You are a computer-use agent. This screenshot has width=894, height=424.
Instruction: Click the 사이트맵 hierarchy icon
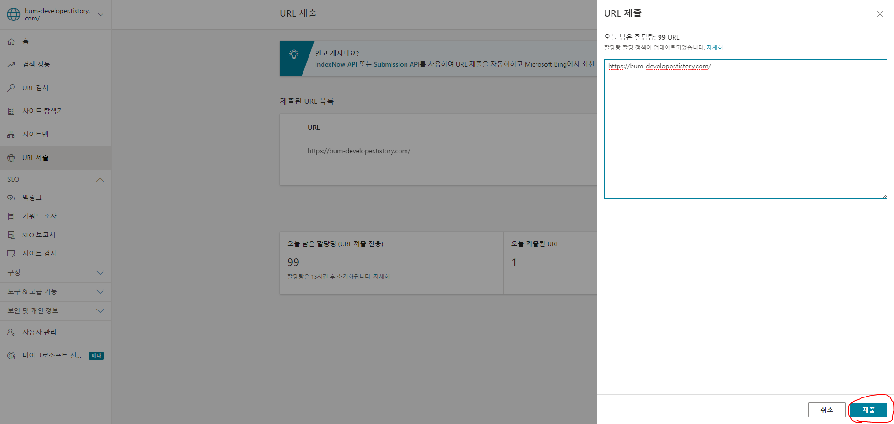click(11, 135)
